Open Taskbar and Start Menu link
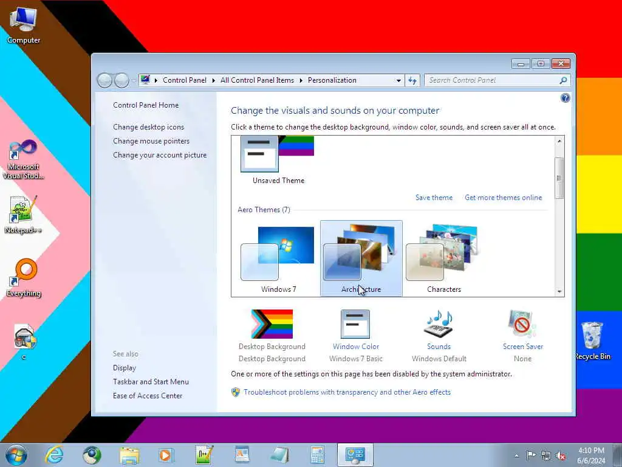Viewport: 622px width, 467px height. pos(151,382)
